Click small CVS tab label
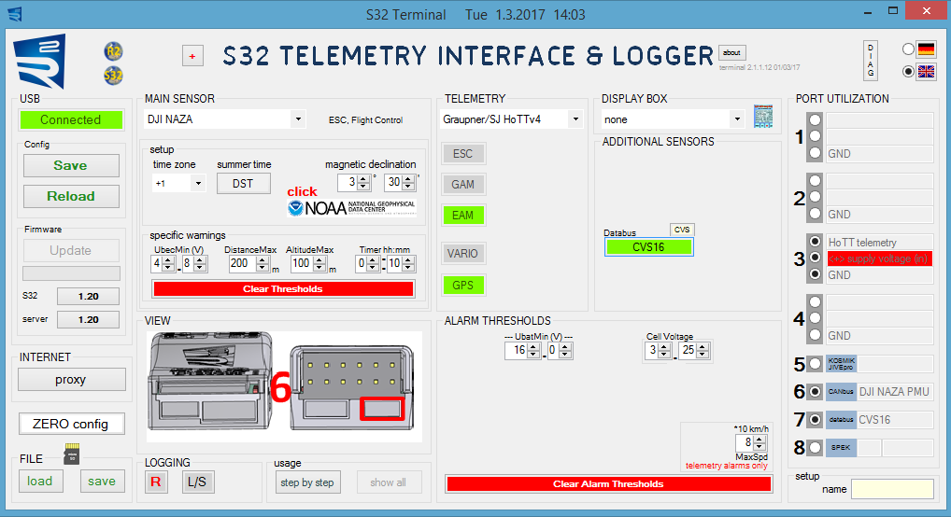Screen dimensions: 951x517 coord(682,230)
